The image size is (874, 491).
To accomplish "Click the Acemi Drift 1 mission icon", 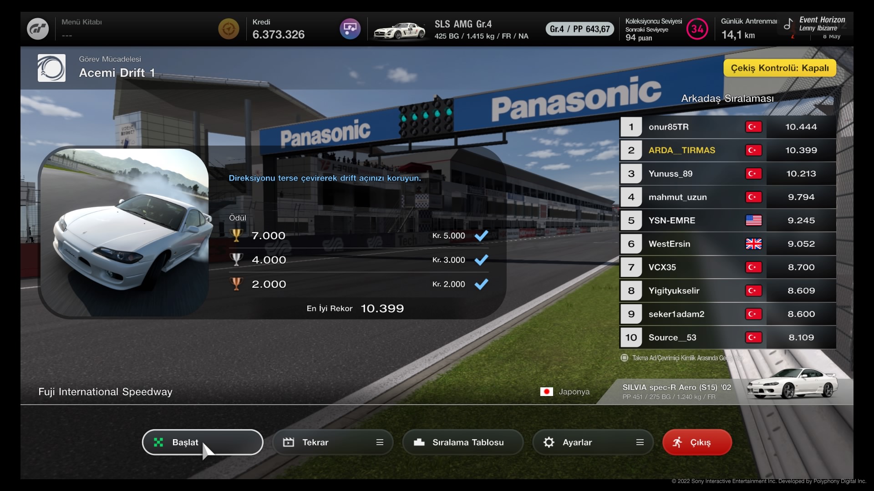I will 51,68.
